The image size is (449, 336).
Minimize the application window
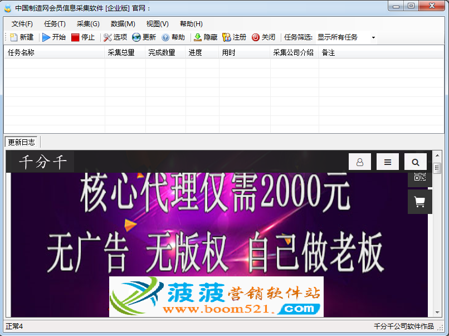pyautogui.click(x=396, y=6)
